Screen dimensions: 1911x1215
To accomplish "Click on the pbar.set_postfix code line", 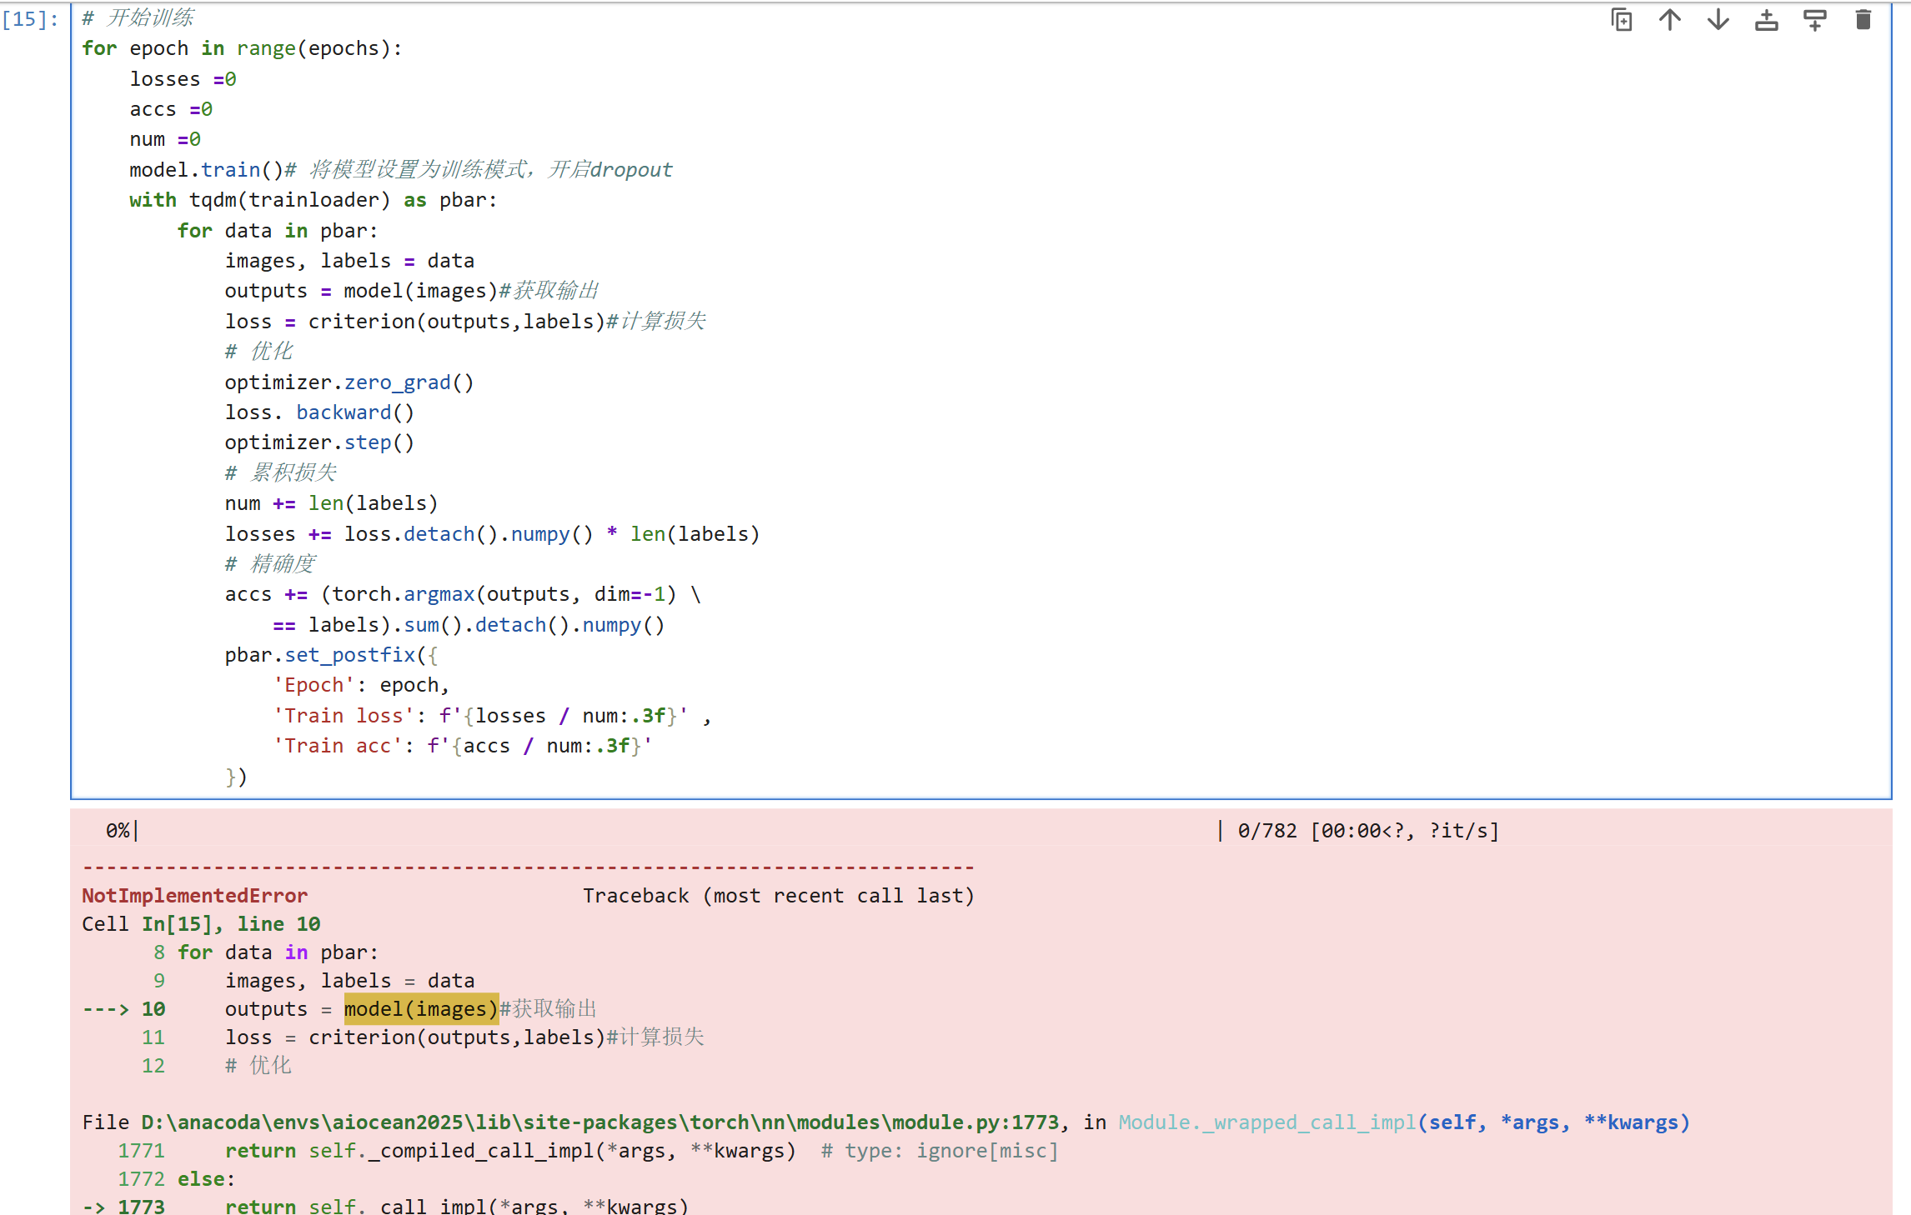I will pyautogui.click(x=330, y=655).
